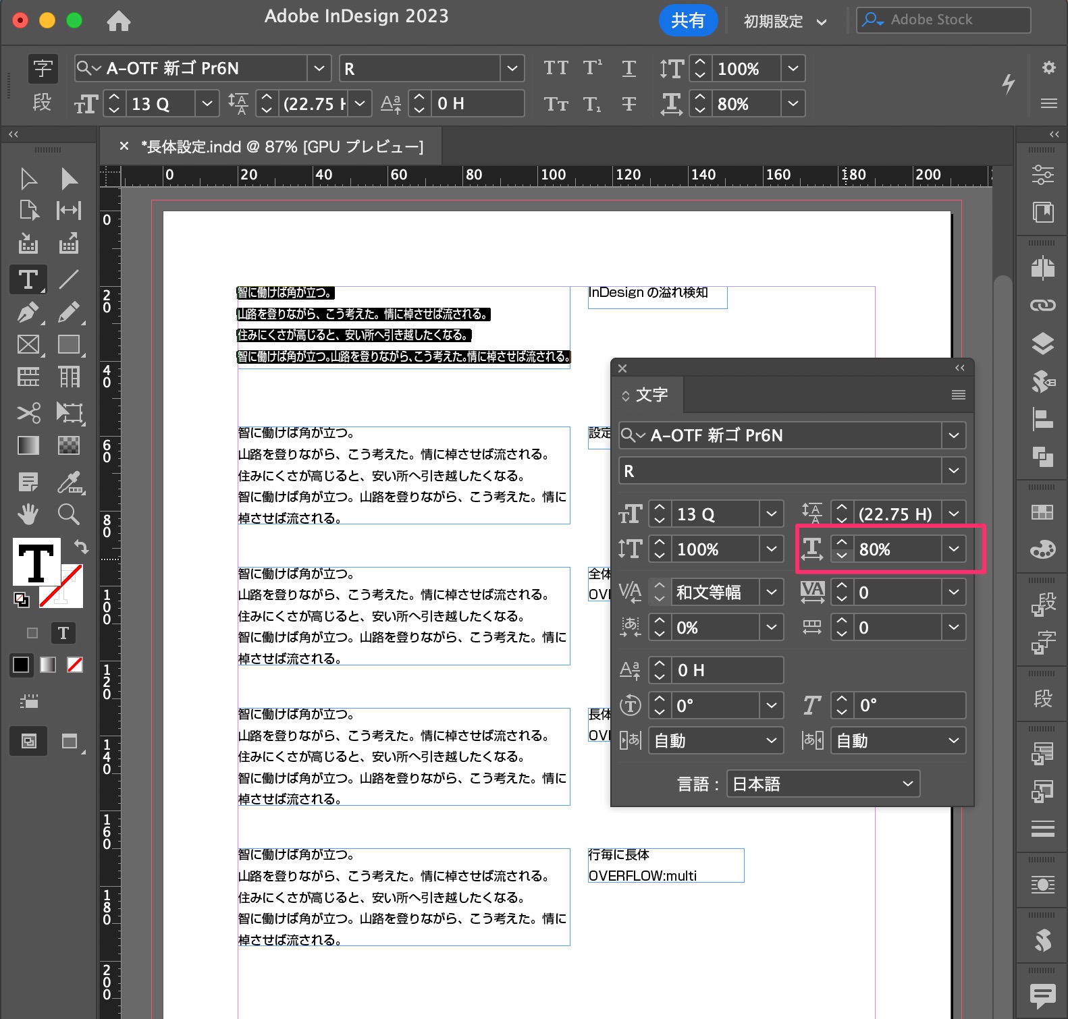Select the Gradient Feather tool
The image size is (1068, 1019).
click(68, 445)
